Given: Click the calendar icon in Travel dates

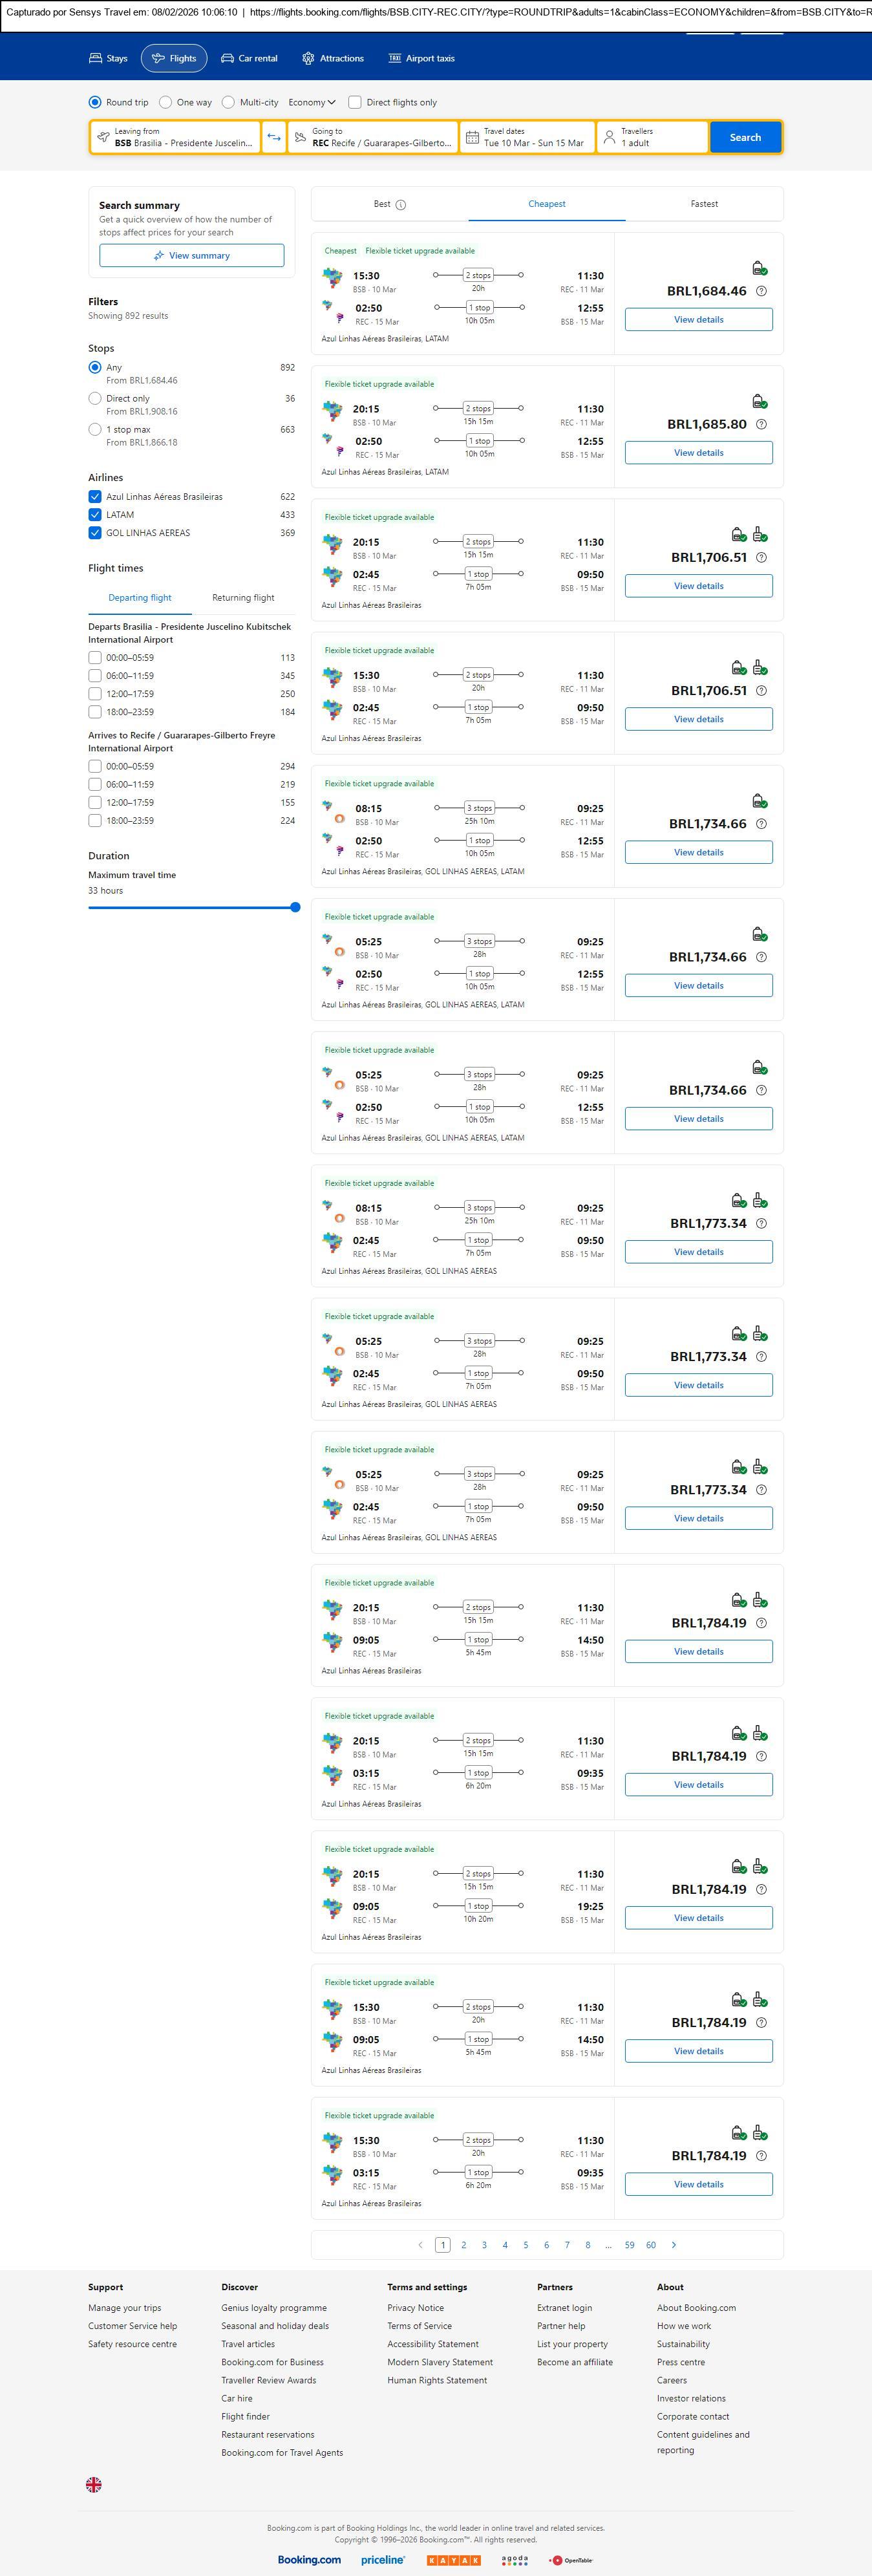Looking at the screenshot, I should coord(472,137).
